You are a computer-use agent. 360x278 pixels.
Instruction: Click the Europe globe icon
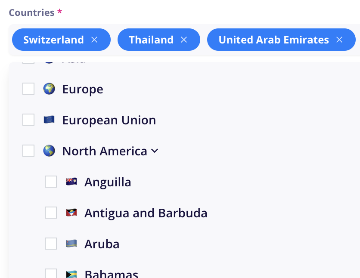[x=49, y=89]
